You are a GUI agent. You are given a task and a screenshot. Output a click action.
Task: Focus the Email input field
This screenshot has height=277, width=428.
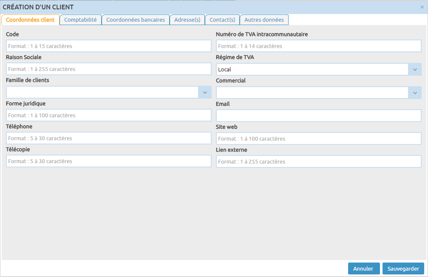pyautogui.click(x=318, y=116)
